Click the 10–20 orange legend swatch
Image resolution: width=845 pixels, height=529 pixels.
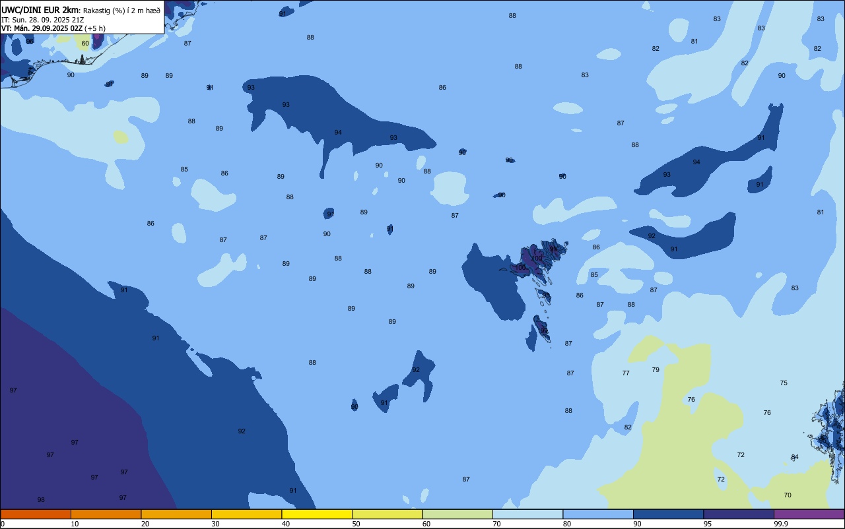click(x=106, y=514)
